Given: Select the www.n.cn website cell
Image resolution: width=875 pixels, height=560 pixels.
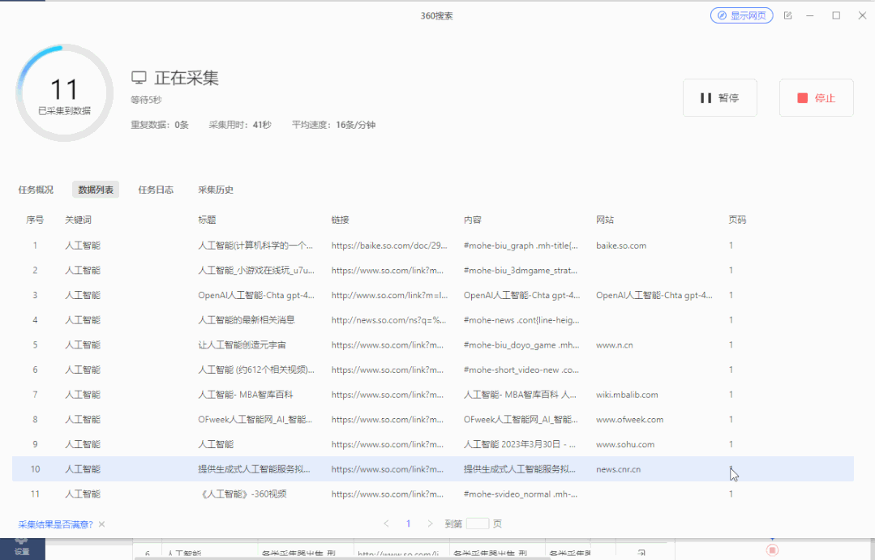Looking at the screenshot, I should pyautogui.click(x=615, y=345).
